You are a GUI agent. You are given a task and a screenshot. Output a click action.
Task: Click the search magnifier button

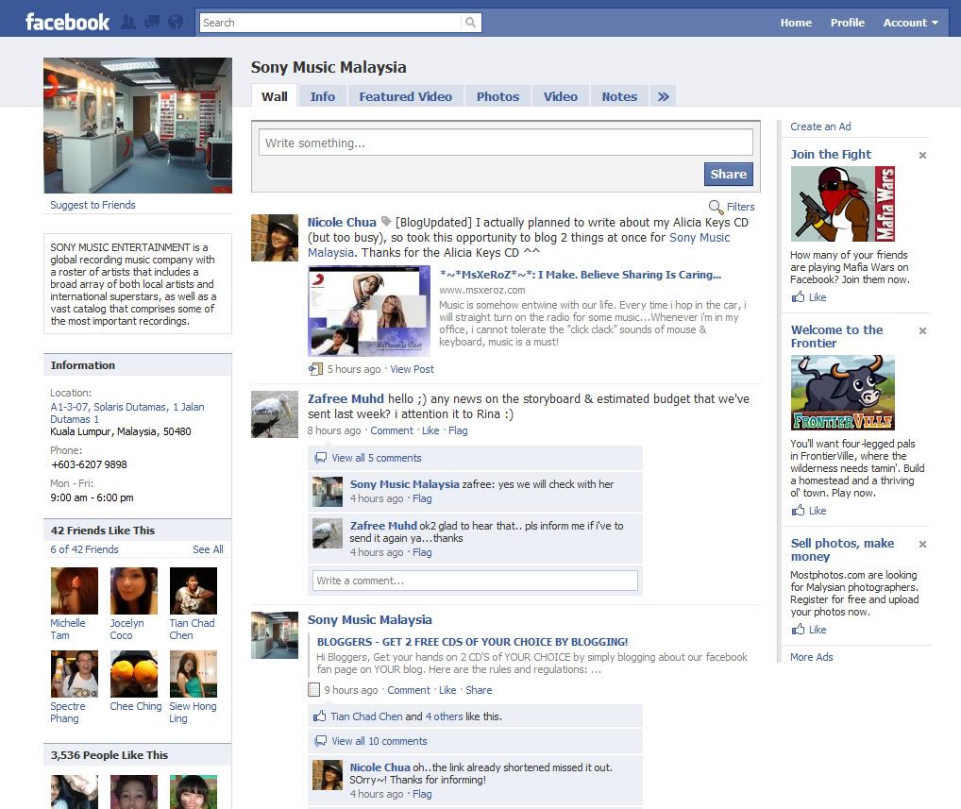click(x=471, y=23)
